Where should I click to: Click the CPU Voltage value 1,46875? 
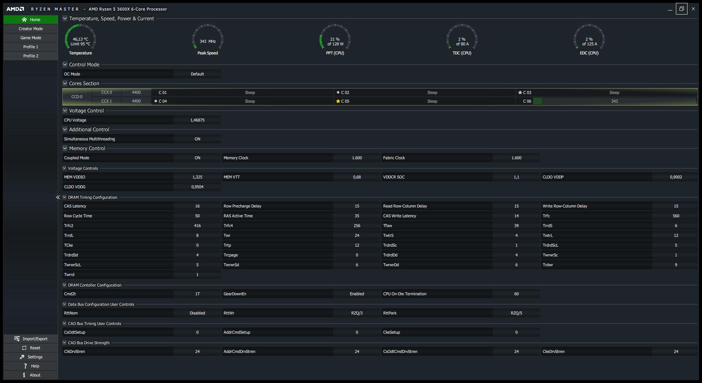pyautogui.click(x=197, y=120)
